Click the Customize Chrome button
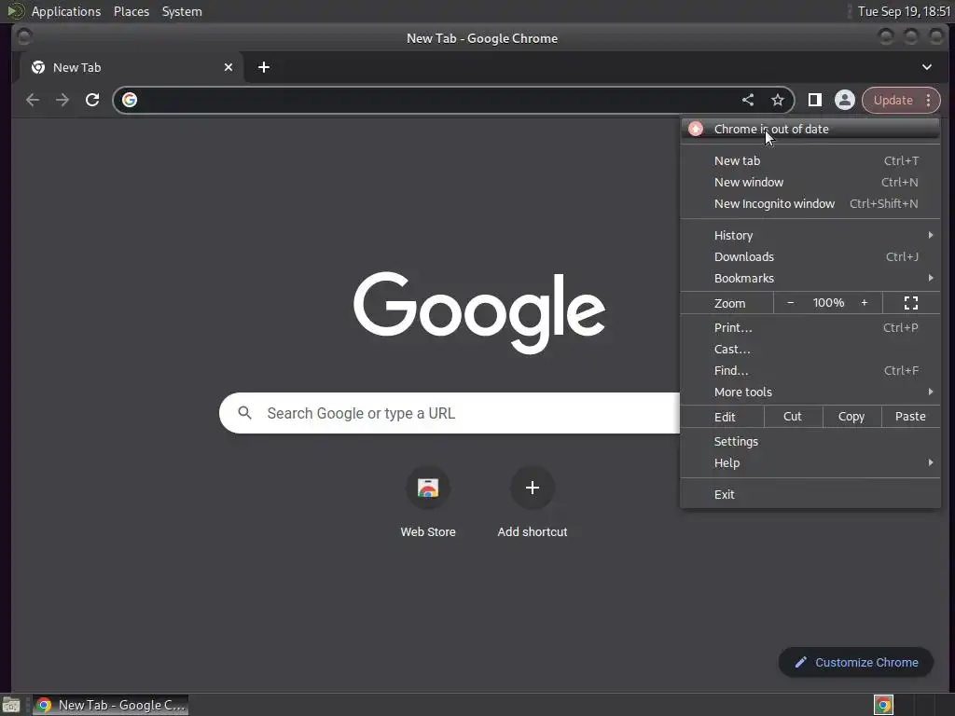 pos(856,663)
